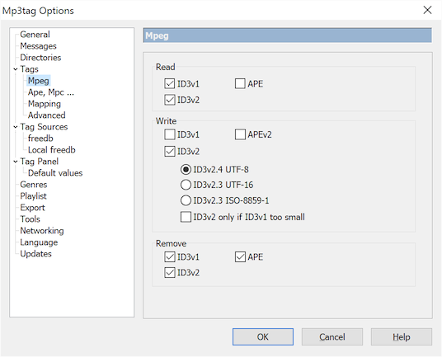442x357 pixels.
Task: Enable ID3v1 in Write section
Action: tap(169, 134)
